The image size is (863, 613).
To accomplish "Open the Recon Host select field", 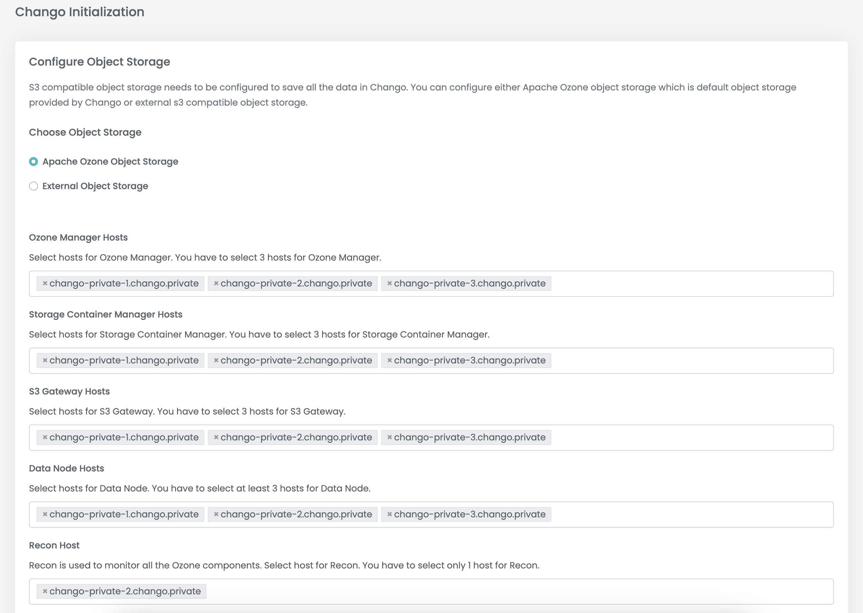I will tap(431, 592).
